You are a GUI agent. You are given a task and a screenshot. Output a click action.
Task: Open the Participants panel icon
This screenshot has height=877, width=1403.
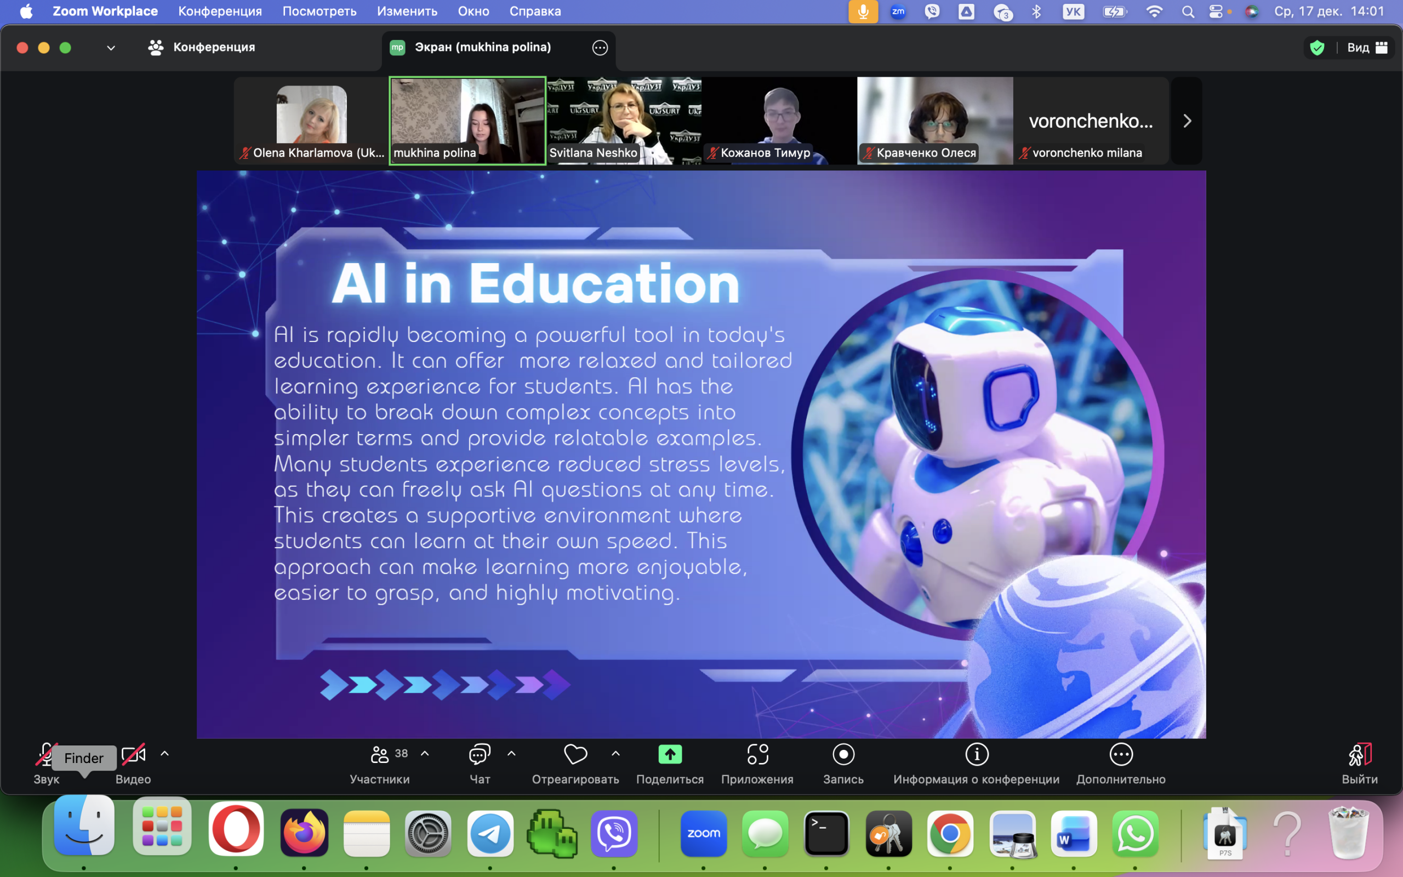coord(380,755)
